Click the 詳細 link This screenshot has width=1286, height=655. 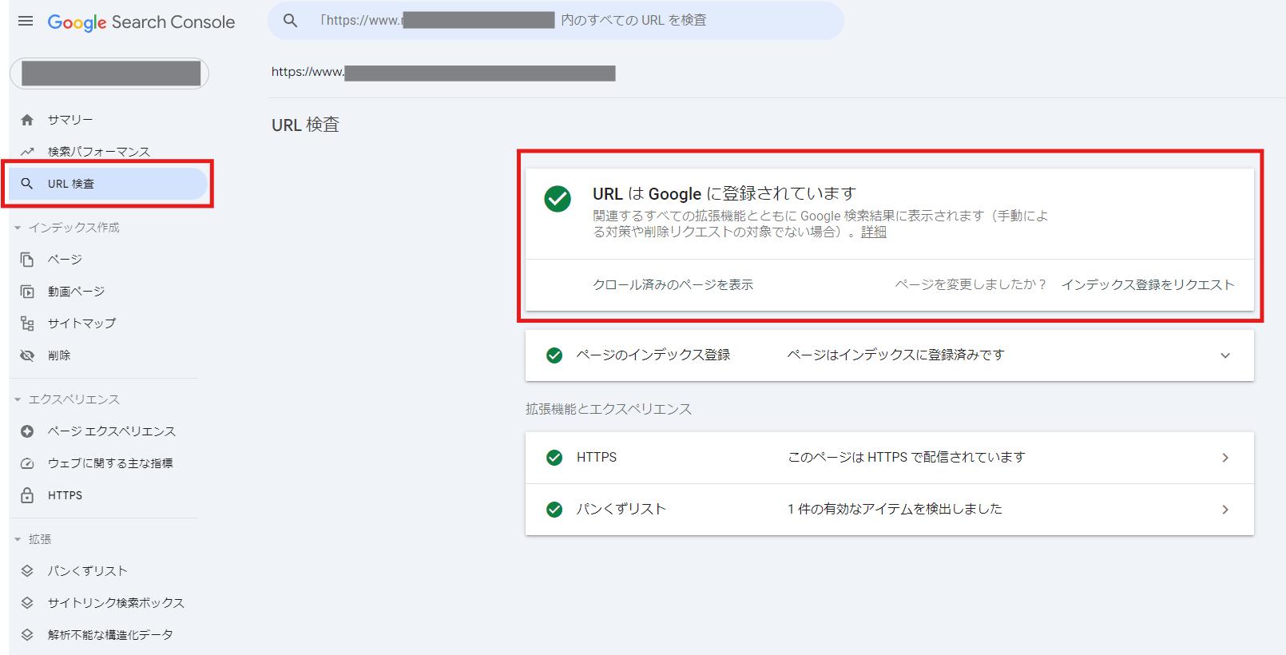874,232
